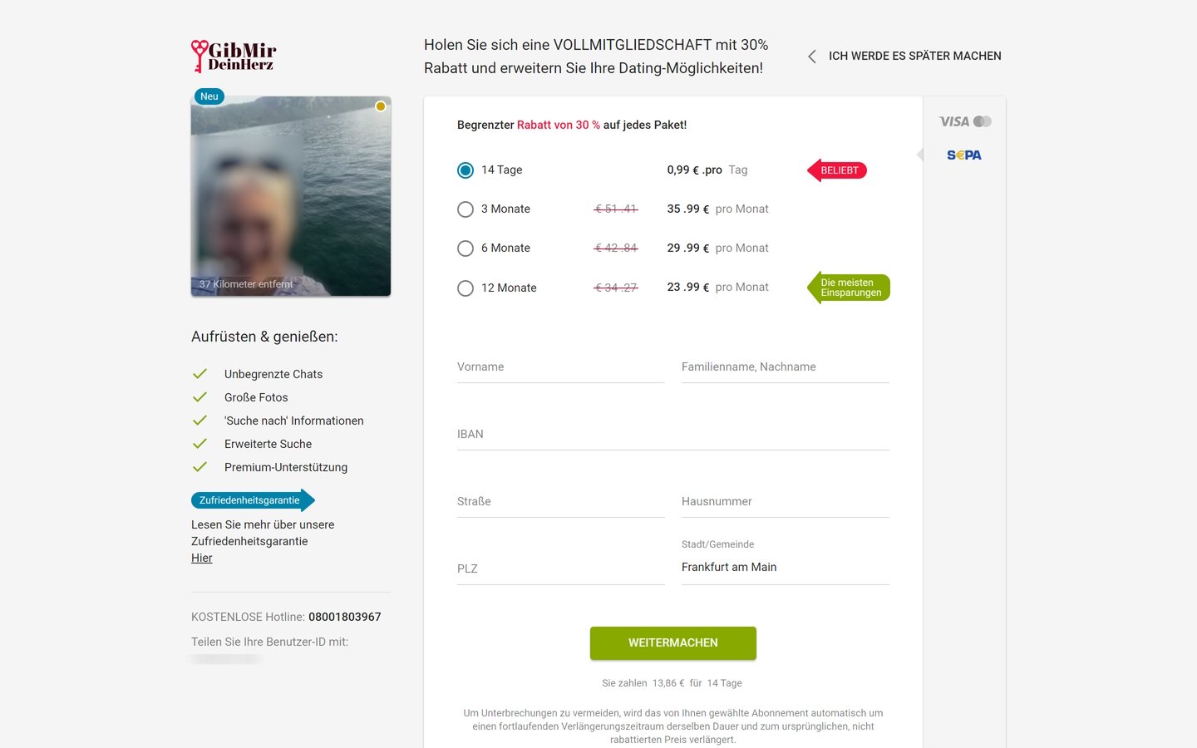
Task: Focus the Vorname input field
Action: pos(561,367)
